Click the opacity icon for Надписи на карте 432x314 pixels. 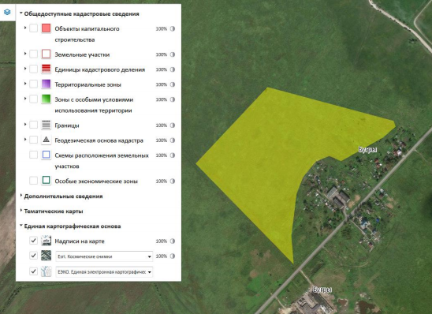(173, 241)
